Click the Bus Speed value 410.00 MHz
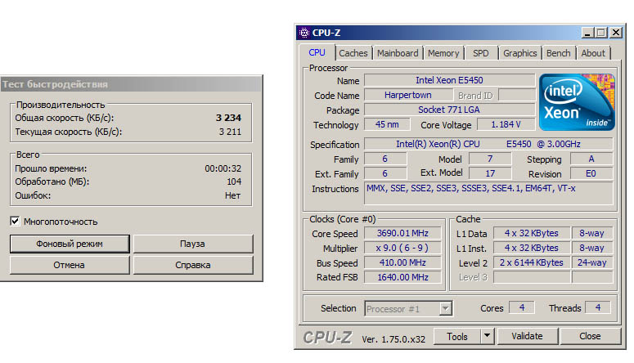 click(x=402, y=262)
